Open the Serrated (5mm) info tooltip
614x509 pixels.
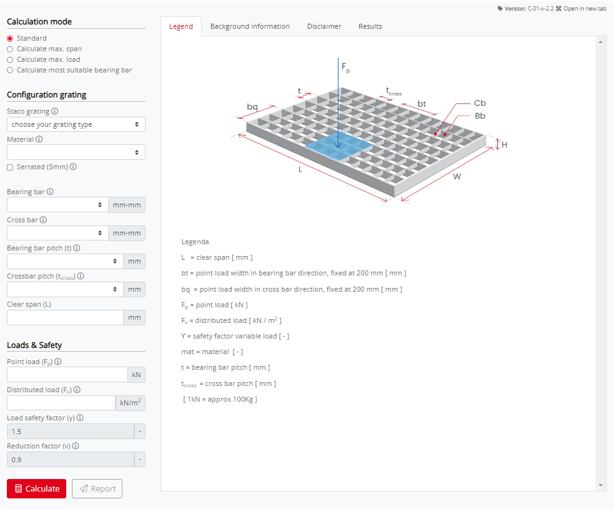(x=73, y=167)
